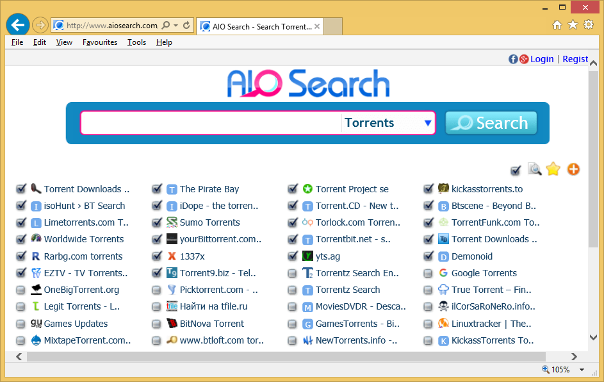Open the Torlock.com Torren.. link
Screen dimensions: 604x382
[358, 222]
